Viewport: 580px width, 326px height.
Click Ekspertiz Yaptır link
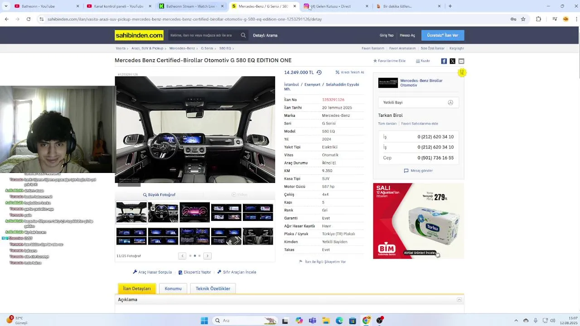pos(195,272)
